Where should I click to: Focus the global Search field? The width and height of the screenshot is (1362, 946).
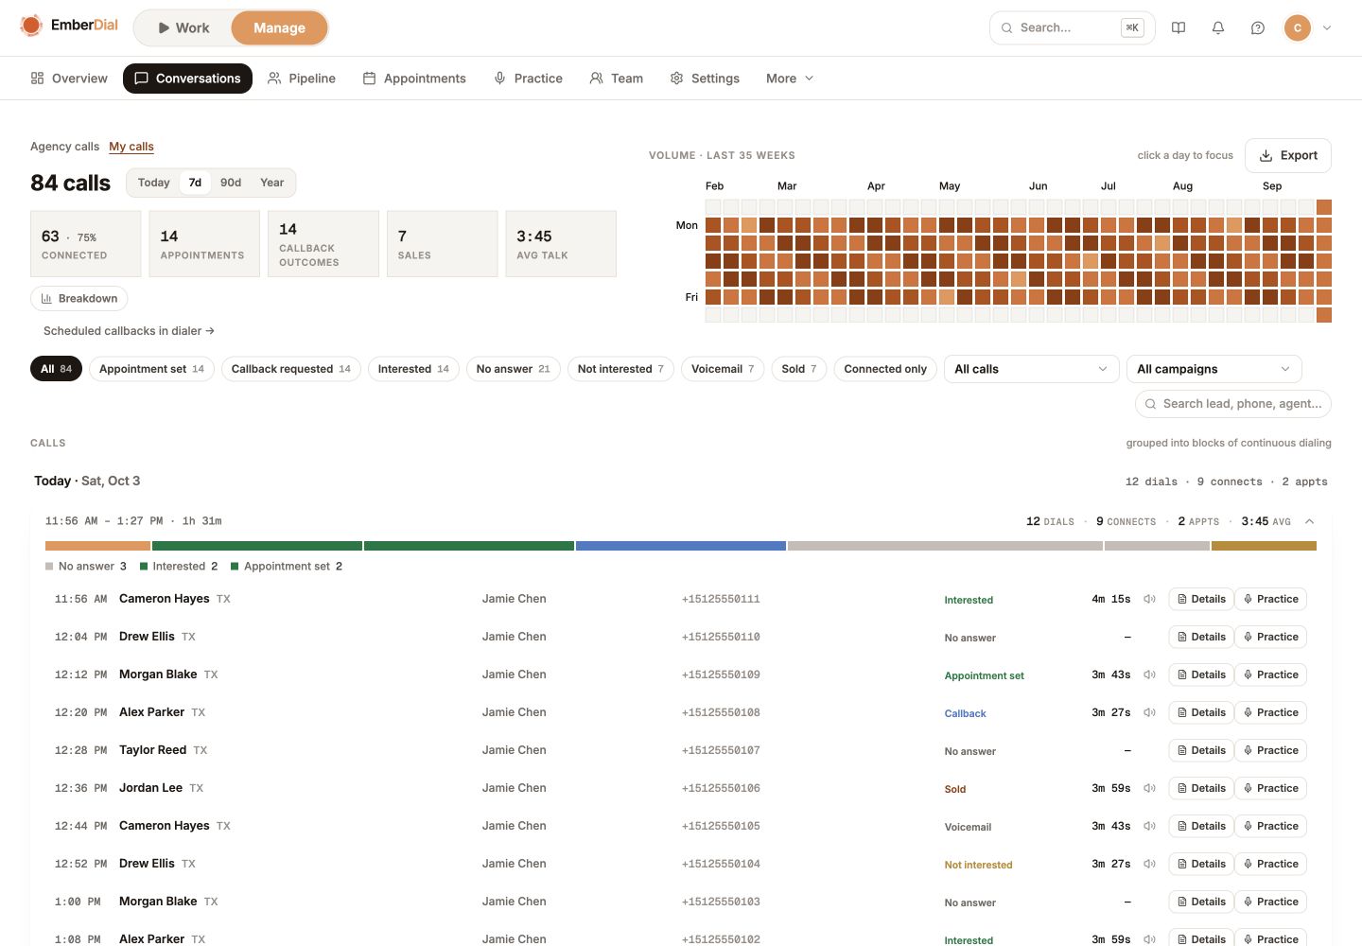[1073, 28]
